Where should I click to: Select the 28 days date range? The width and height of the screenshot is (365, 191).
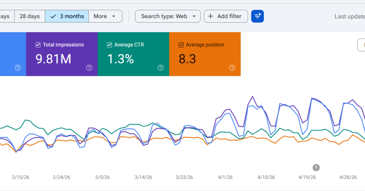(x=29, y=16)
